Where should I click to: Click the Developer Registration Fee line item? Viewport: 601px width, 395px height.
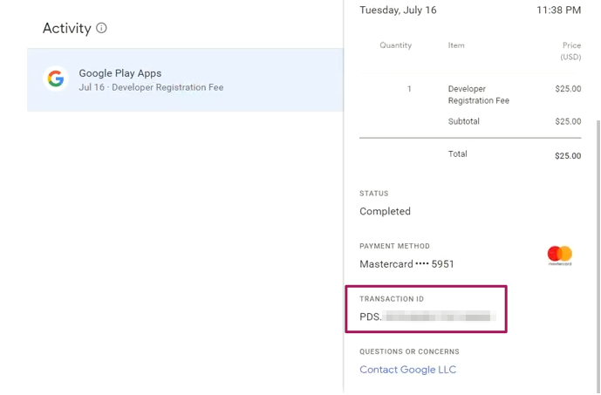[x=478, y=94]
